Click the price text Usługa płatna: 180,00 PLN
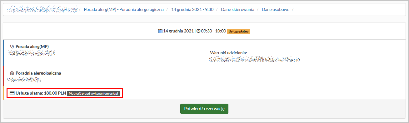 [41, 93]
